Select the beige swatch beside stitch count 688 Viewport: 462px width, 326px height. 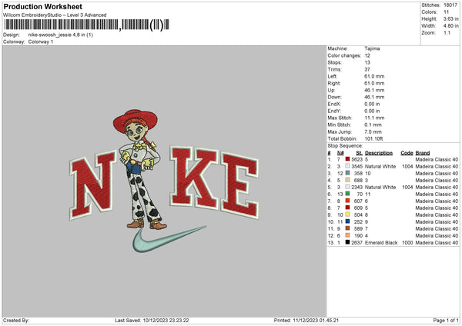(x=348, y=180)
